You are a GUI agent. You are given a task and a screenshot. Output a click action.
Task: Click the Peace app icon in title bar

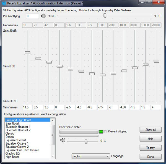click(4, 3)
